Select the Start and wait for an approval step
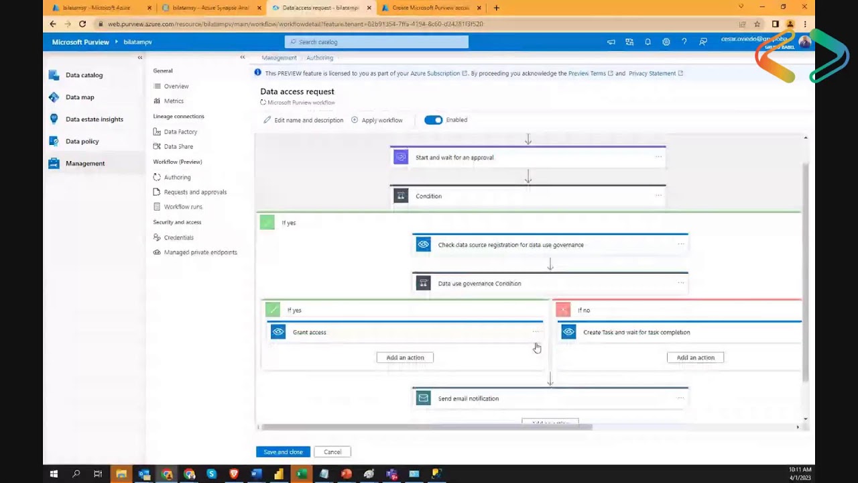 click(528, 157)
